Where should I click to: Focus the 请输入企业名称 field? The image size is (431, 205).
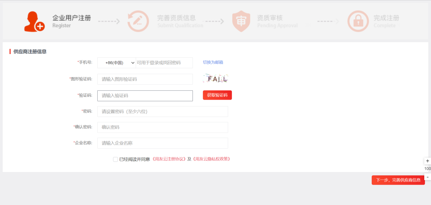163,143
